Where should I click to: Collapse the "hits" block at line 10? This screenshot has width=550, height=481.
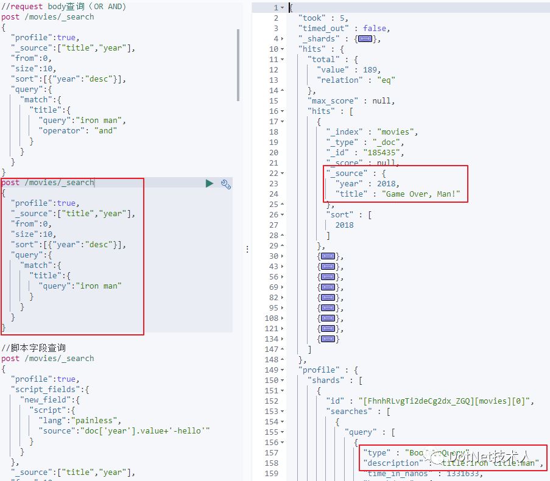[281, 49]
